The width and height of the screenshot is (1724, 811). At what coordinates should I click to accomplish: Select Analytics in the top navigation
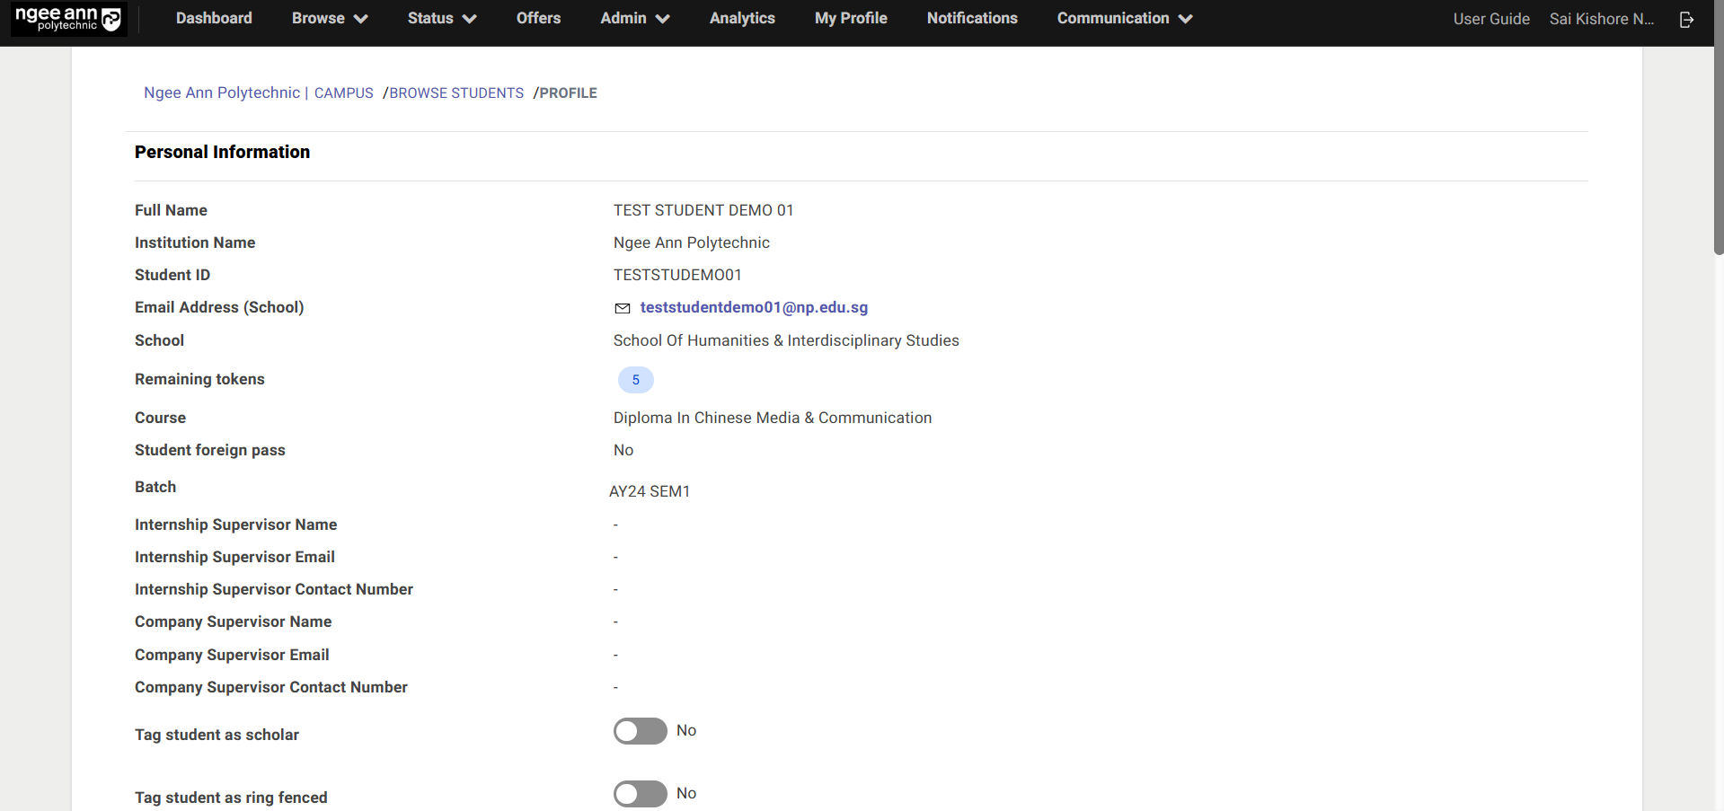(x=742, y=18)
